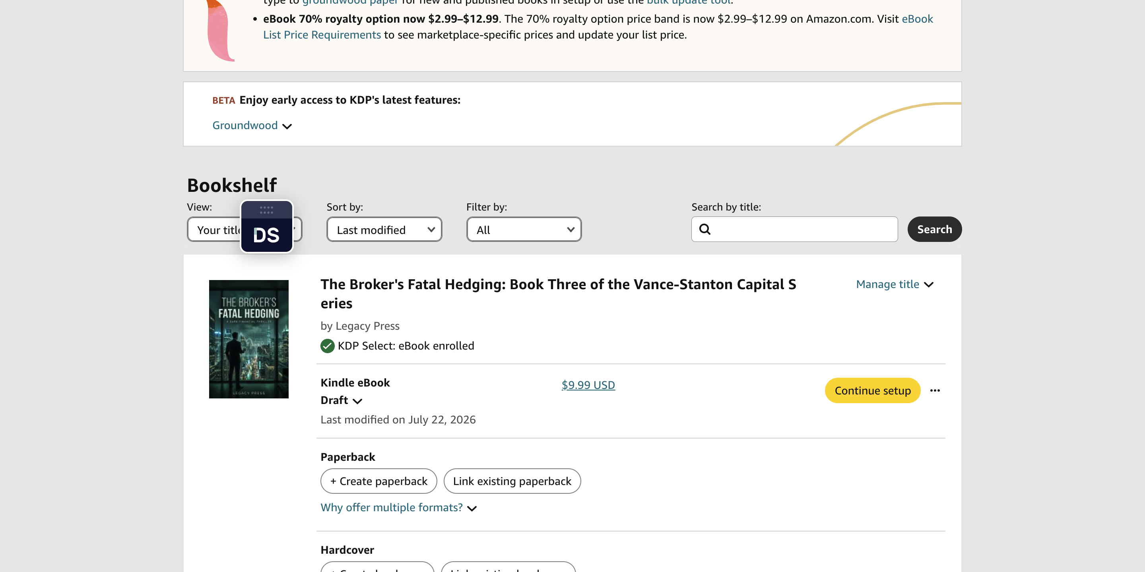Click the chevron next to Manage title

click(929, 285)
